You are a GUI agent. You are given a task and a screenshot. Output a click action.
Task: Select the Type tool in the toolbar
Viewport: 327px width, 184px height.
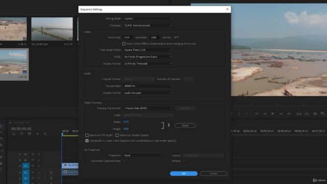[1, 169]
